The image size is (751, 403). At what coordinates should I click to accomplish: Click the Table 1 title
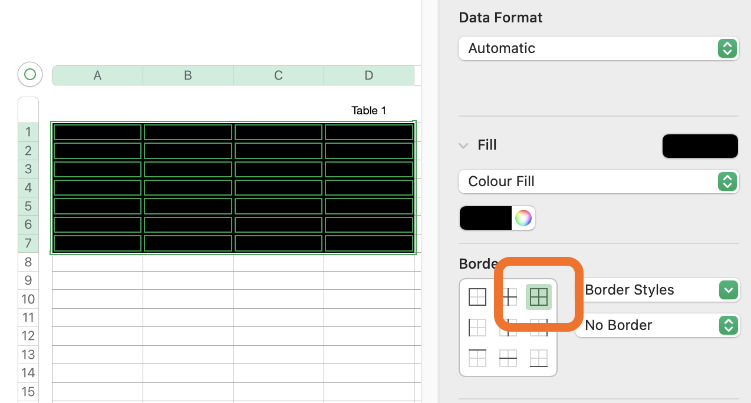coord(368,111)
